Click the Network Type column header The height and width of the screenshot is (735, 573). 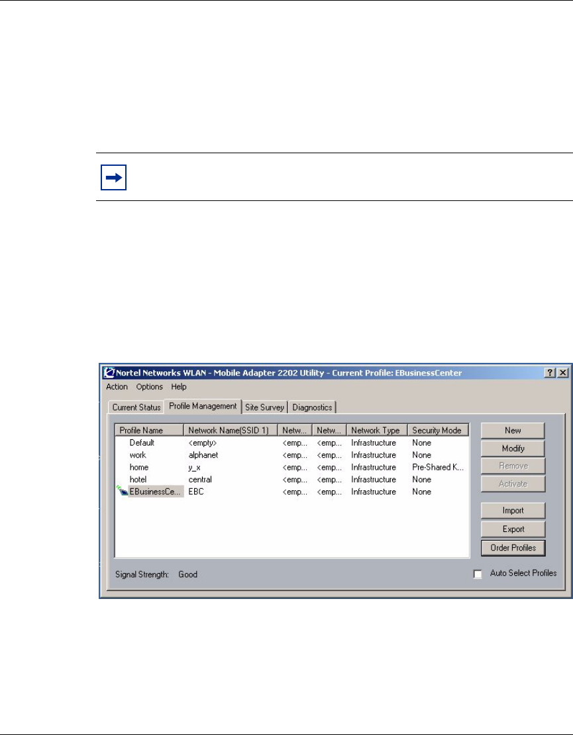click(378, 430)
